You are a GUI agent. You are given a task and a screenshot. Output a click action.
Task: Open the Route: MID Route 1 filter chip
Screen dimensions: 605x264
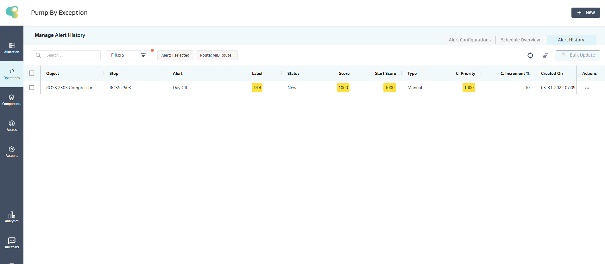click(217, 55)
